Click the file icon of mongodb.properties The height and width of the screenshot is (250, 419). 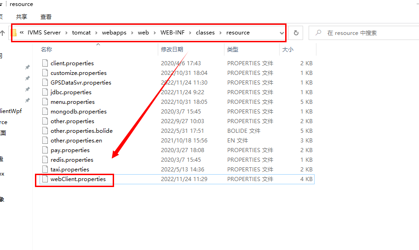click(x=45, y=111)
